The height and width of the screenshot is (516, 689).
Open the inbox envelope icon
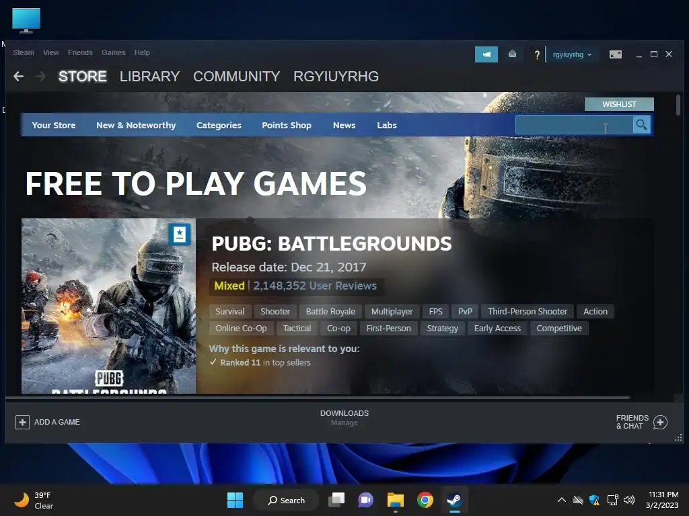(512, 54)
